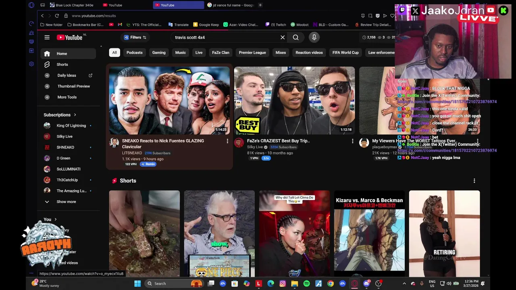Viewport: 516px width, 290px height.
Task: Open Th3CatchUp subscription channel
Action: (68, 180)
